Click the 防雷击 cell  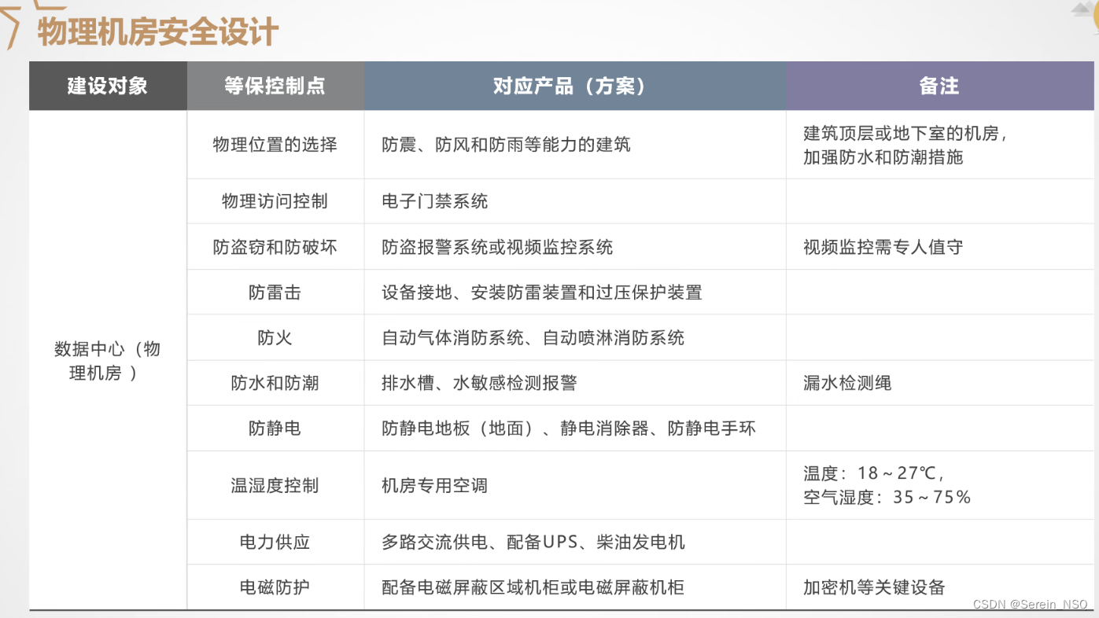point(275,292)
